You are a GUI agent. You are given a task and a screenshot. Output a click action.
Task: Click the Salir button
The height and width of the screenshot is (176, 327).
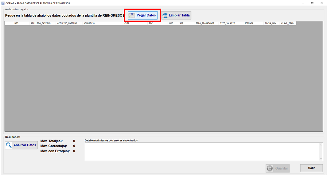311,168
